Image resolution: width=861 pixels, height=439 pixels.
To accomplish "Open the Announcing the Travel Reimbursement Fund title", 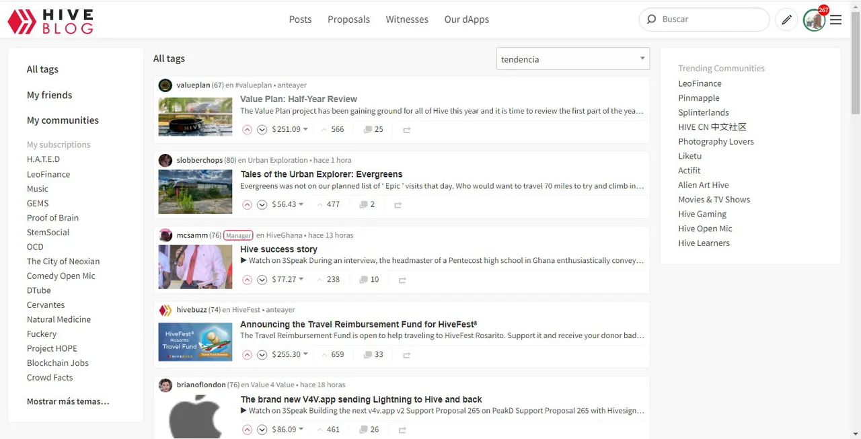I will pos(359,324).
